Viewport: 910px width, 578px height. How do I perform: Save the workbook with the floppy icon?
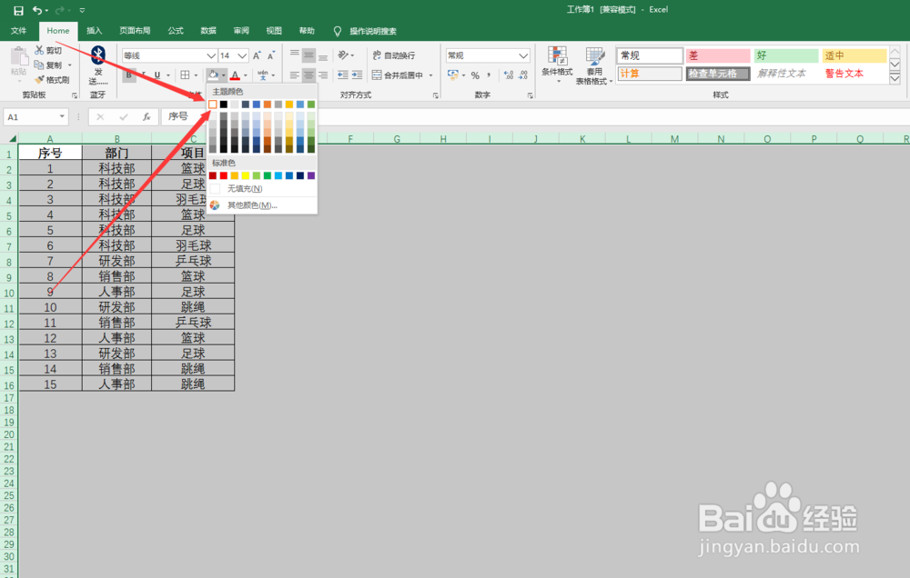tap(18, 10)
